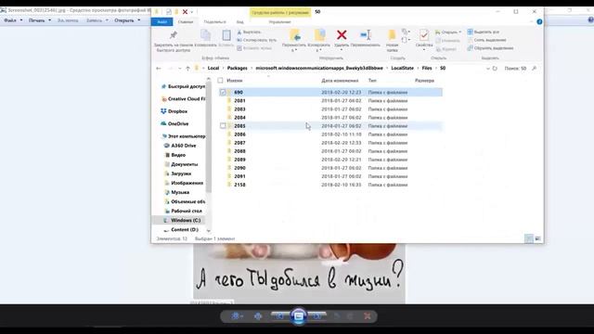Click Вырезать in the clipboard group
This screenshot has width=594, height=334.
[x=249, y=32]
